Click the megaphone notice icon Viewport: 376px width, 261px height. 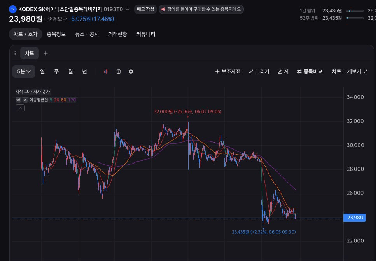pyautogui.click(x=163, y=9)
